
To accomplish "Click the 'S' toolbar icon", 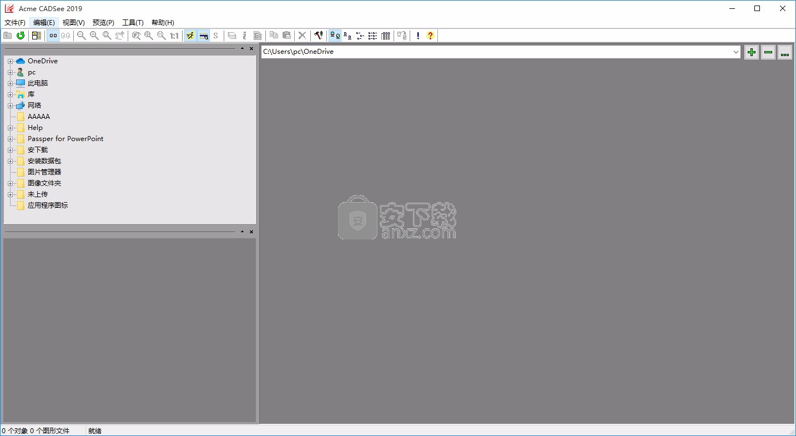I will (x=216, y=36).
